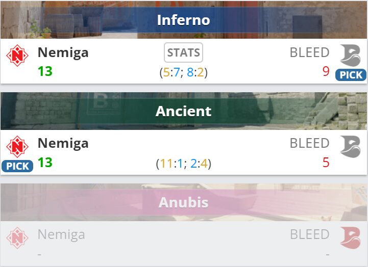The image size is (368, 267).
Task: Open Nemiga team name on Ancient row
Action: tap(63, 144)
